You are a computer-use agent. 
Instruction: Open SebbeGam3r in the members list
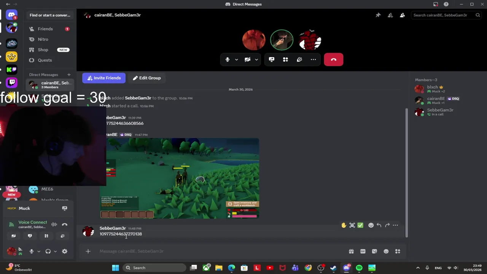click(x=447, y=112)
